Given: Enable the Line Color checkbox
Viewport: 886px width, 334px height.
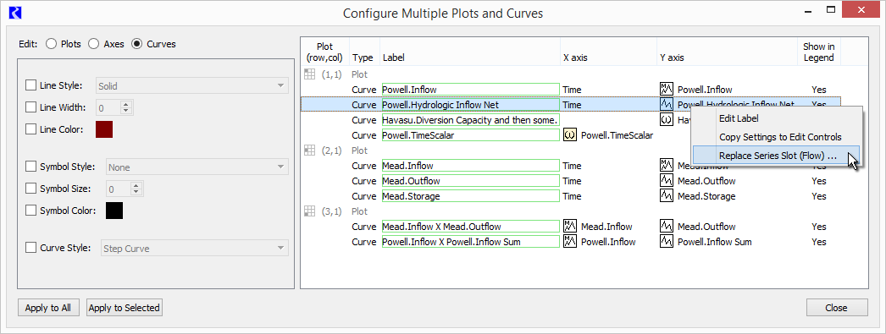Looking at the screenshot, I should [x=30, y=129].
